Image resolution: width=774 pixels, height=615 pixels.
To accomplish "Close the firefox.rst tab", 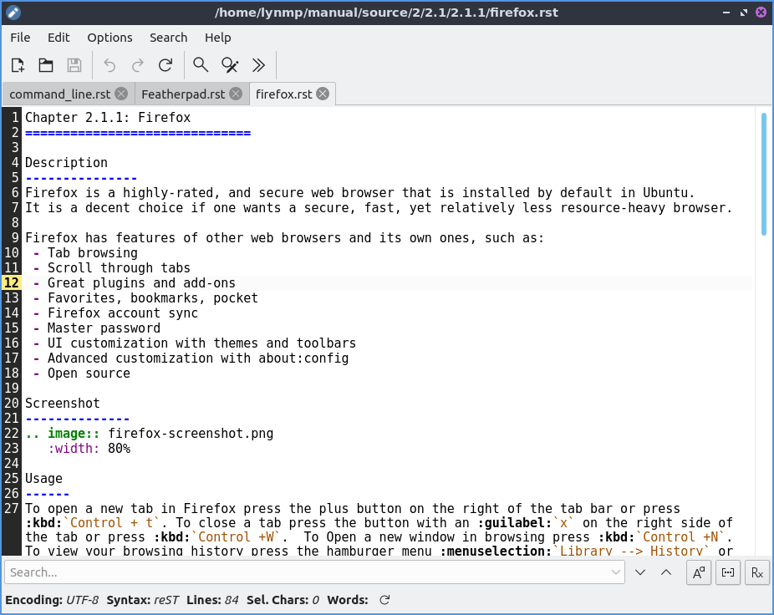I will (x=323, y=94).
